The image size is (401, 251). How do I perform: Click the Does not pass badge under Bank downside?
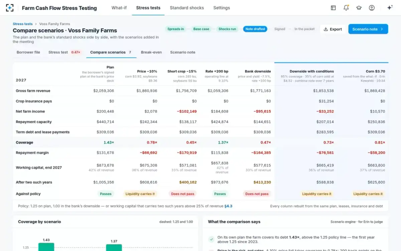(x=257, y=194)
